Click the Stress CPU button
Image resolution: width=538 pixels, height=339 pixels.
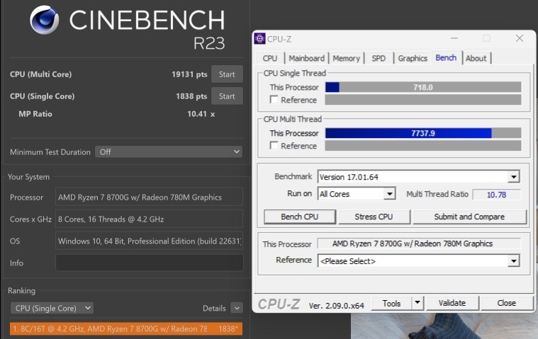[374, 217]
